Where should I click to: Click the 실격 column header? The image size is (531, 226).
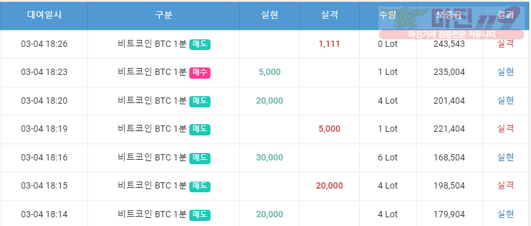tap(329, 15)
